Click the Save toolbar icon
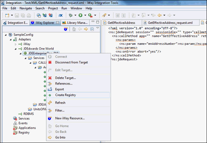Viewport: 207px width, 143px height. click(x=17, y=15)
